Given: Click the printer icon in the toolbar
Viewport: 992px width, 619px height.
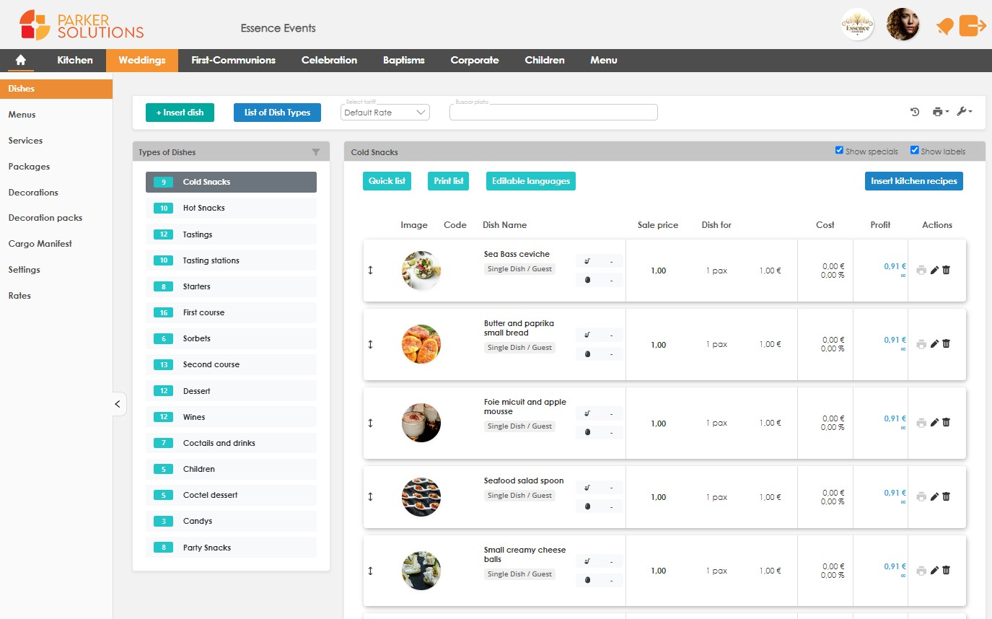Looking at the screenshot, I should click(x=936, y=112).
